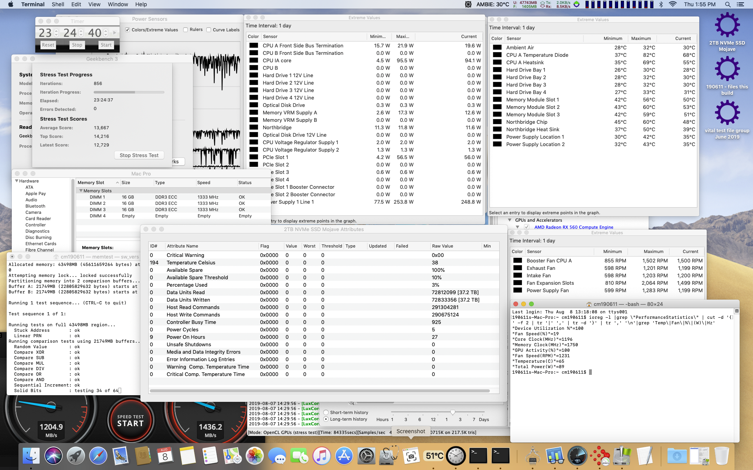Click the 51°C temperature monitor Dock icon
The image size is (753, 470).
point(433,456)
